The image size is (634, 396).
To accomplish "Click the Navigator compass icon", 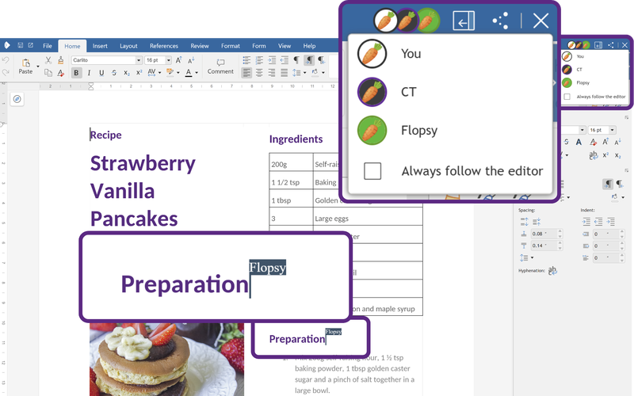I will click(x=17, y=99).
